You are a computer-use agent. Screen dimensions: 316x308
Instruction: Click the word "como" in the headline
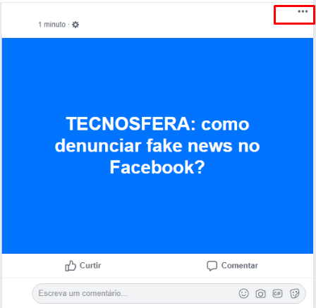pyautogui.click(x=225, y=125)
